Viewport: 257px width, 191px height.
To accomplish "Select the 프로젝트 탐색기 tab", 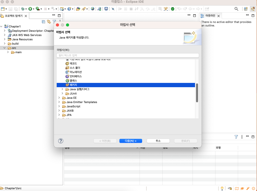I will 14,16.
